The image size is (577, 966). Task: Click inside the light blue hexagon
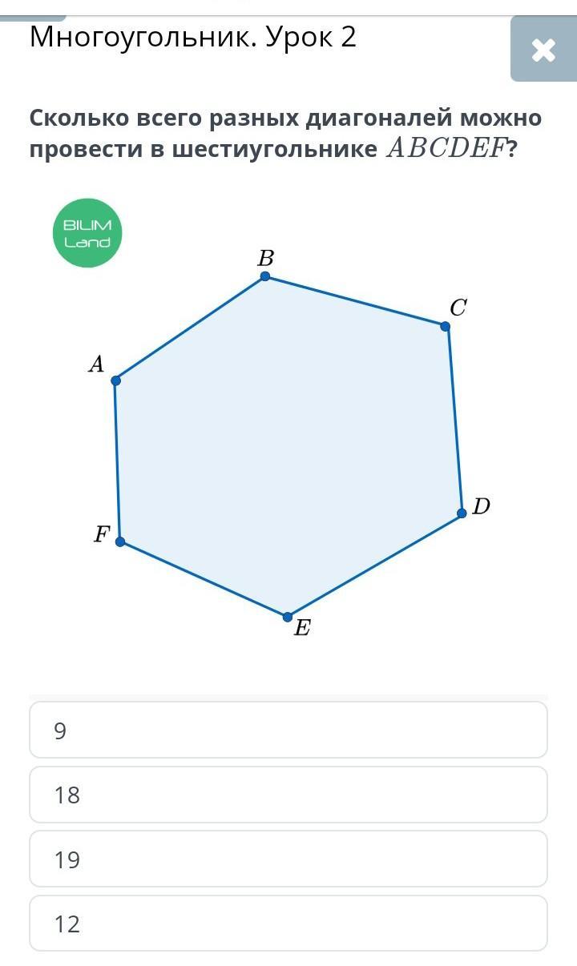pos(288,449)
